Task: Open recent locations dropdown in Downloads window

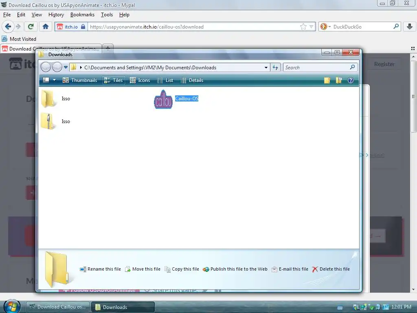Action: point(66,67)
